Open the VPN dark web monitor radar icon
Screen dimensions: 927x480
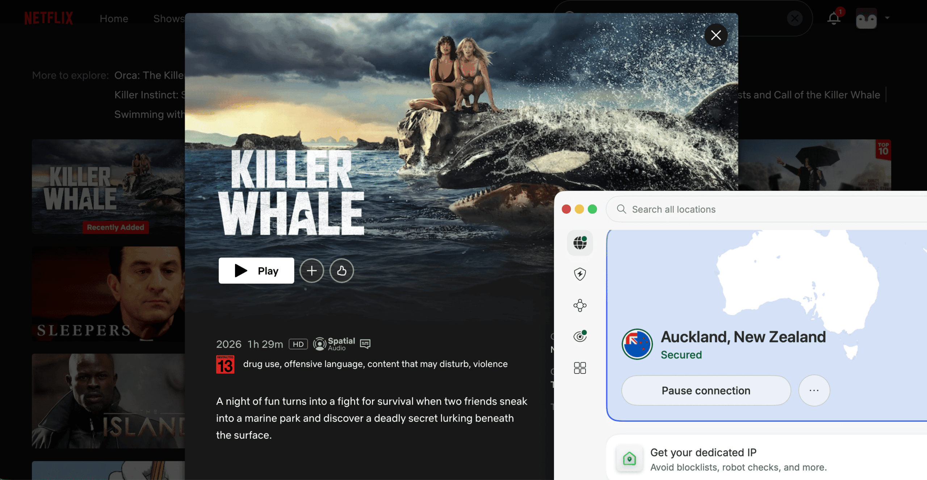coord(580,337)
